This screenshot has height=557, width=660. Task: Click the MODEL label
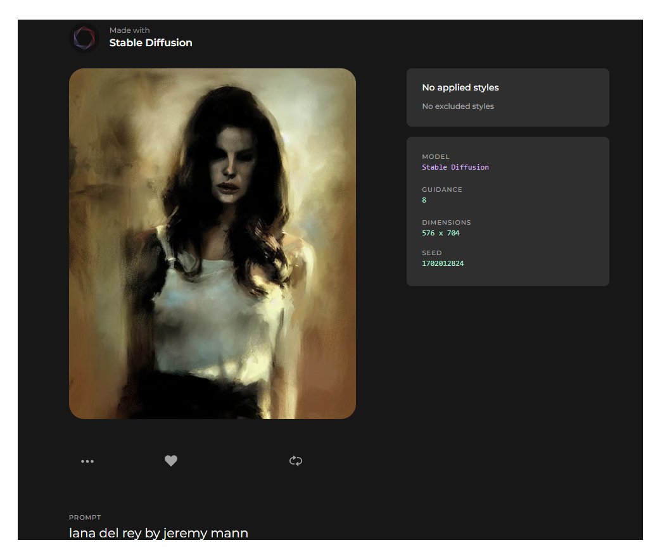435,156
